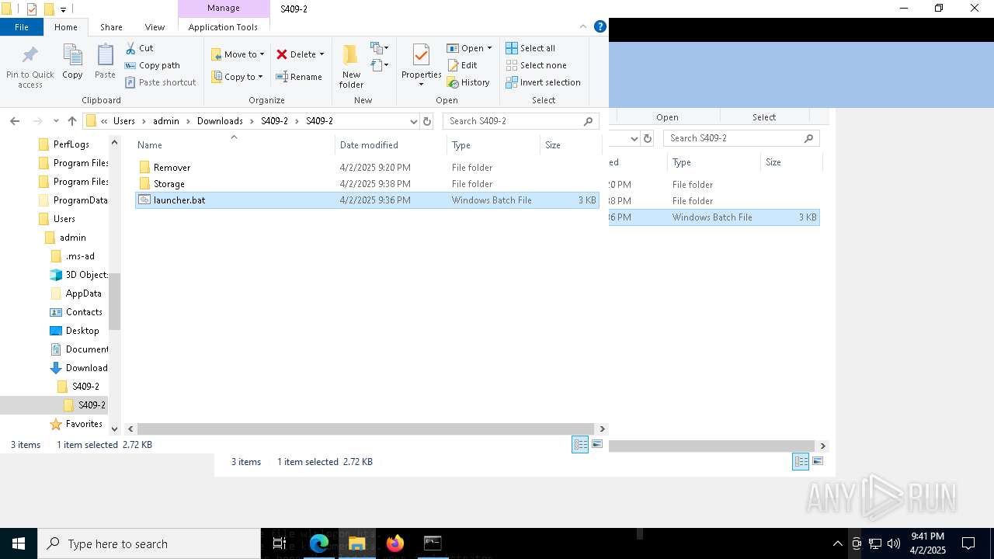Refresh the S409-2 folder view

[426, 121]
